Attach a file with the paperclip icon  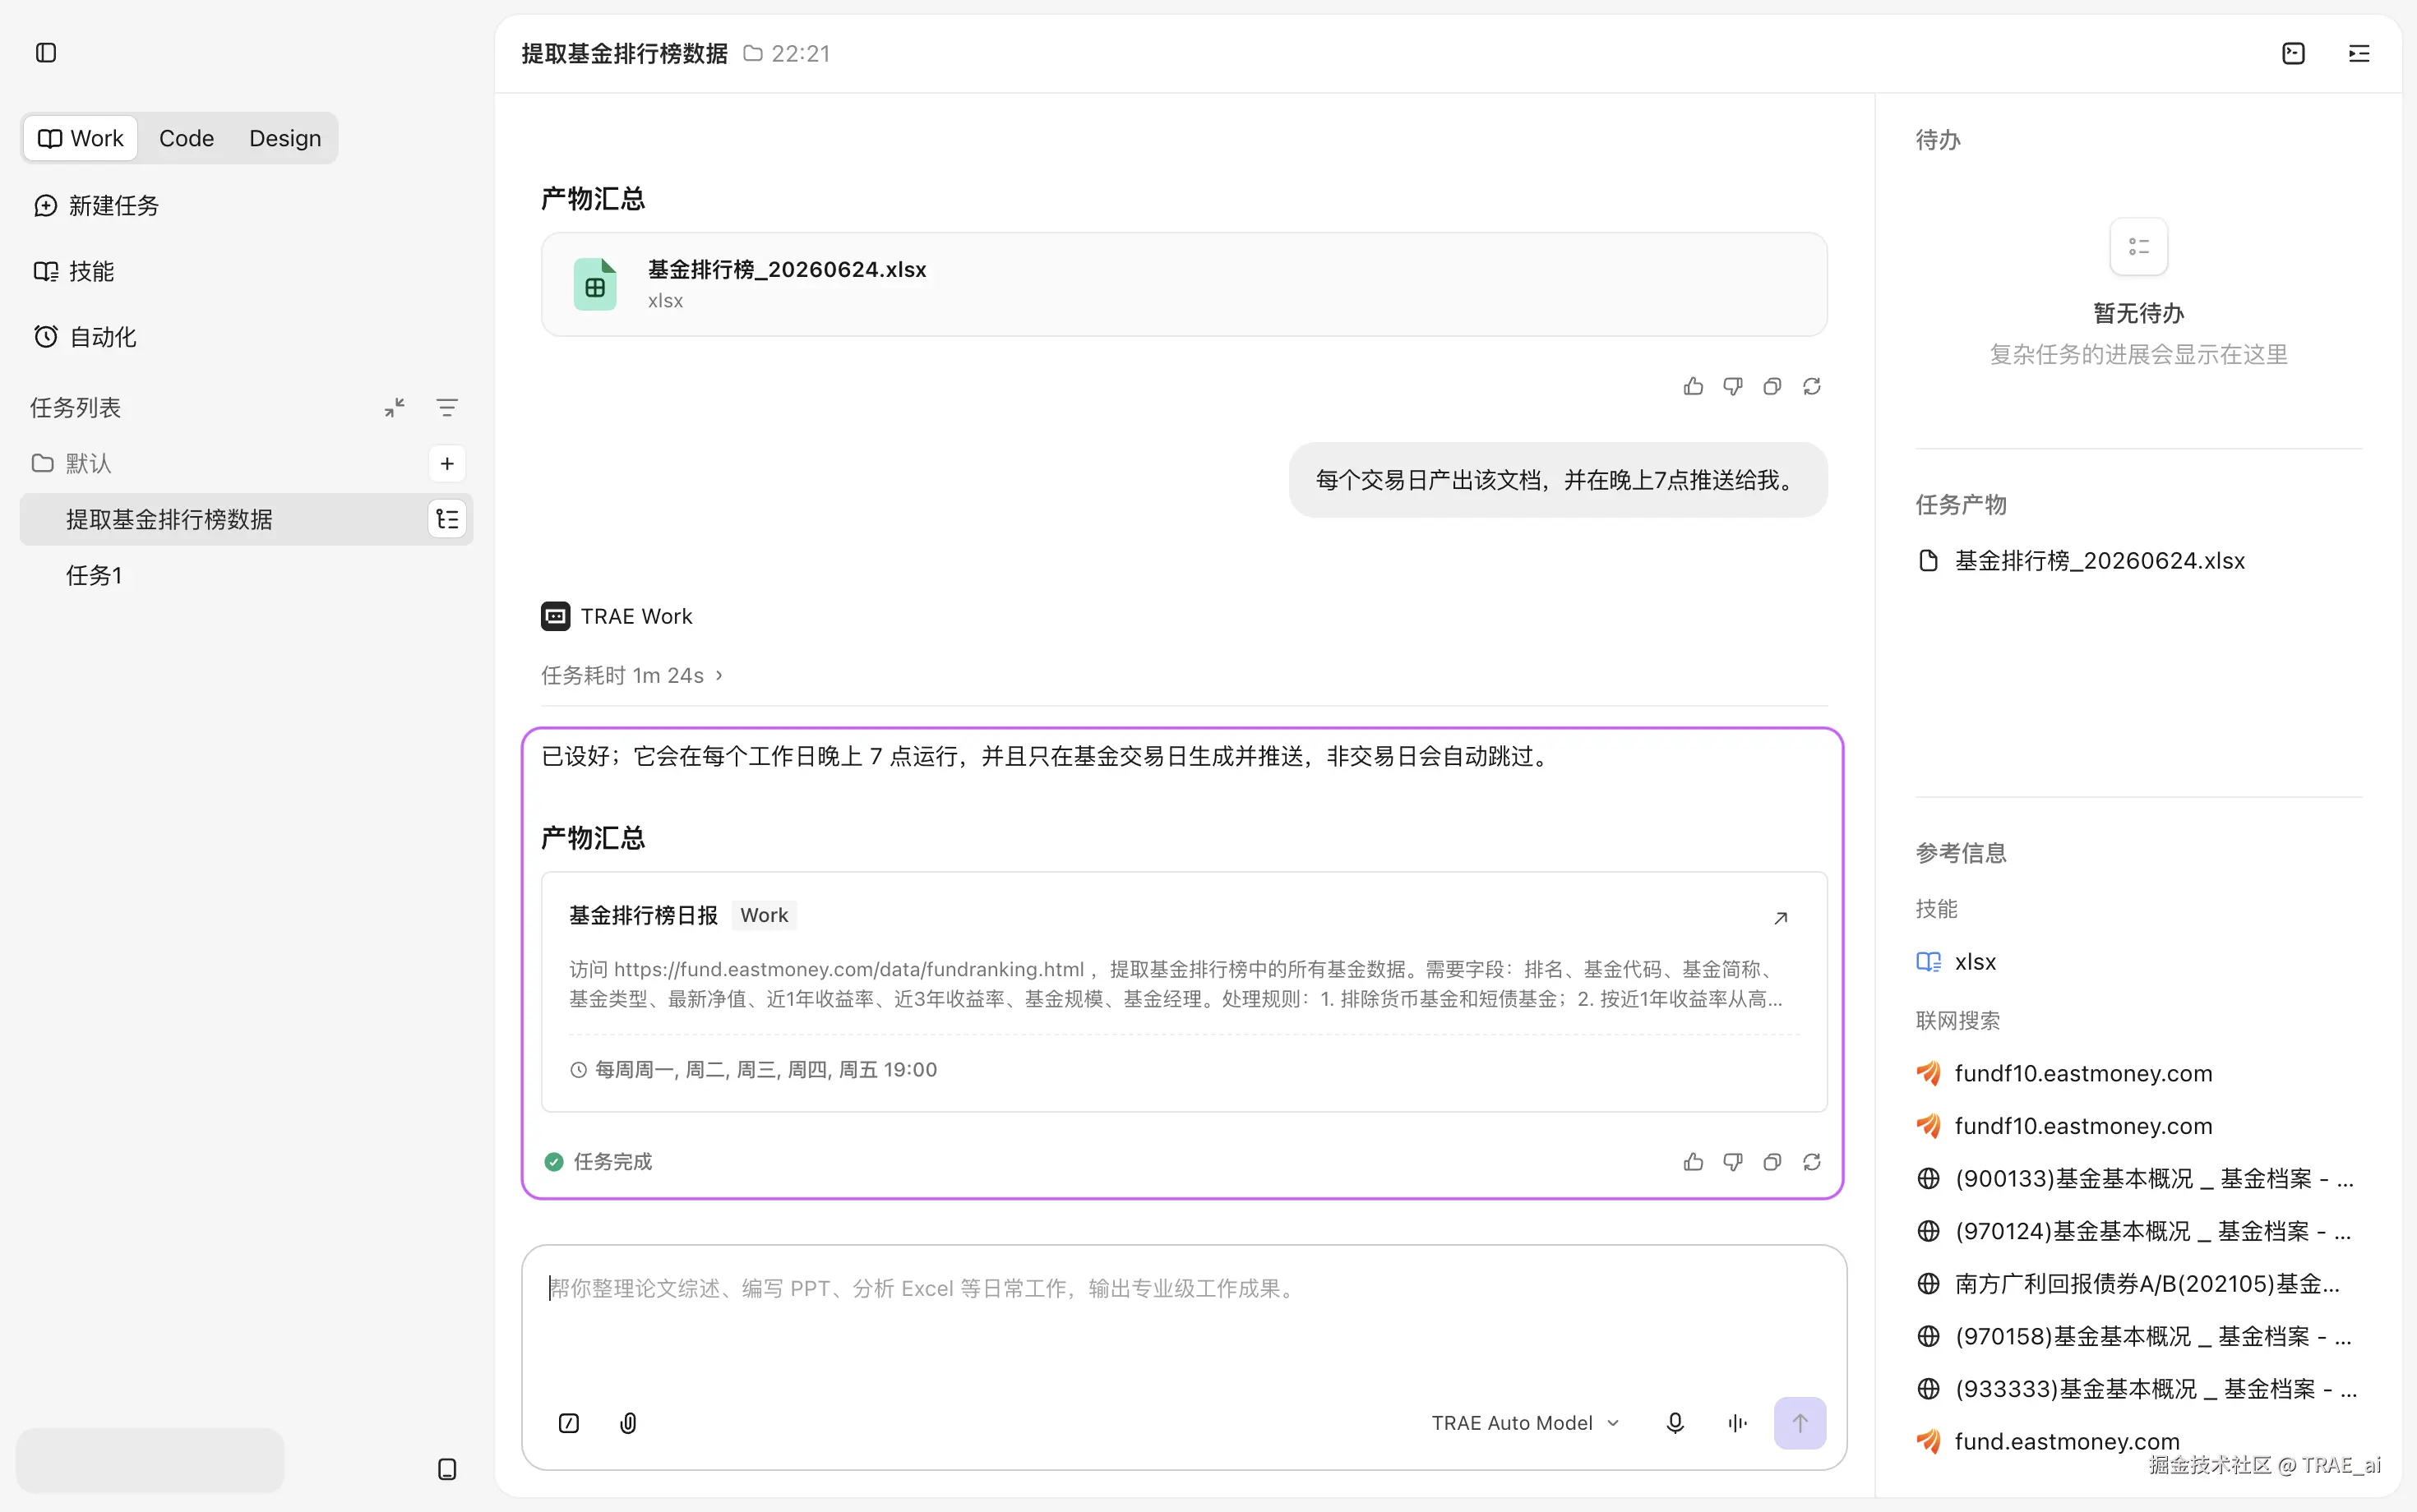pos(628,1422)
